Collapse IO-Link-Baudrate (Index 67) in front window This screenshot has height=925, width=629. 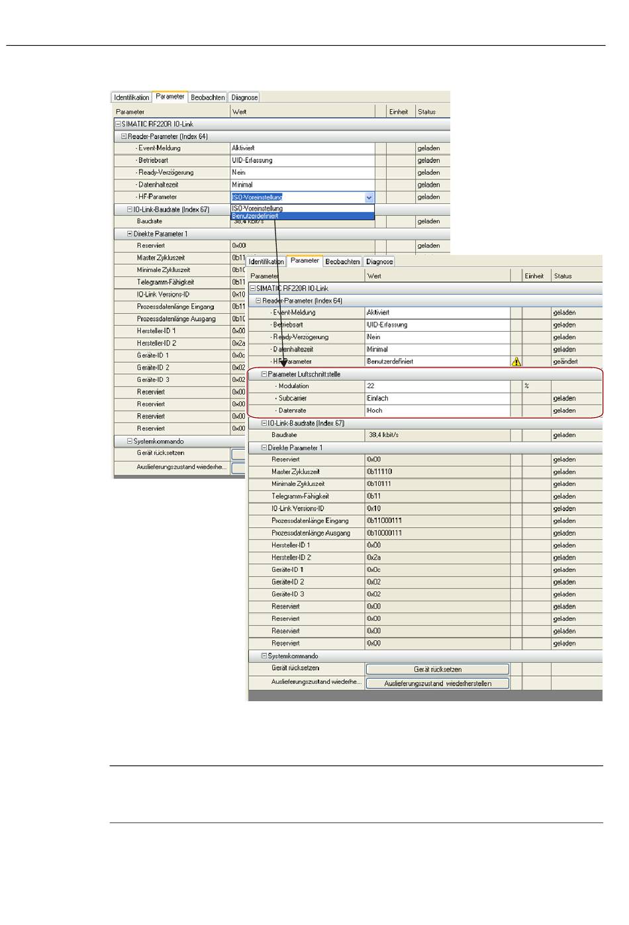264,423
